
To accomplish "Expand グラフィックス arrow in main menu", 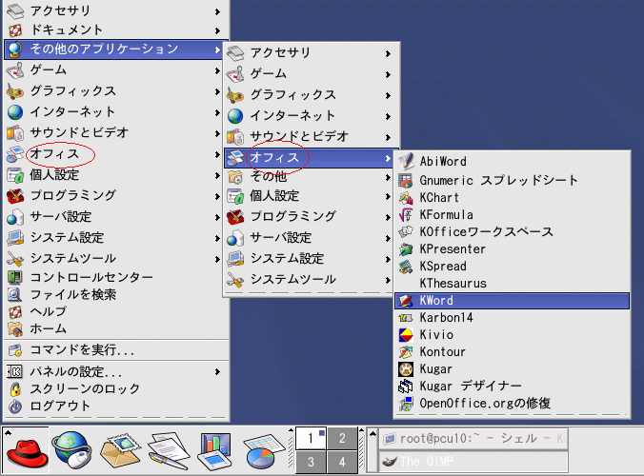I will pos(217,91).
